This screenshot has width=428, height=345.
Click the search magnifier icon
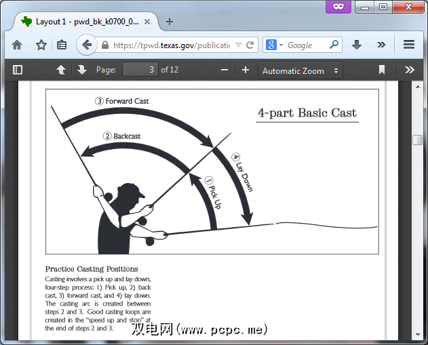334,45
